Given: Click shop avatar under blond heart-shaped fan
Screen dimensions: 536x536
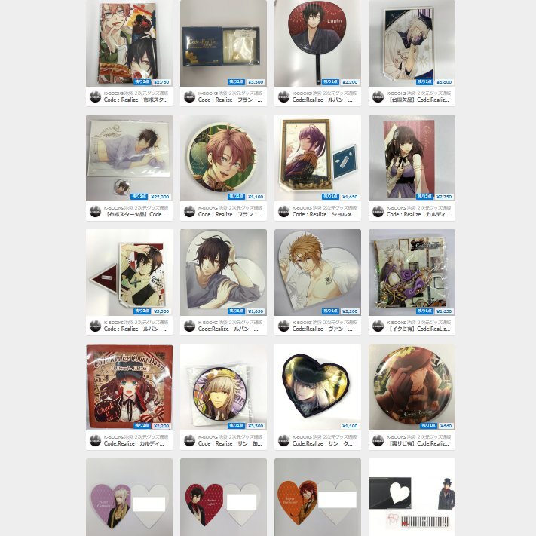Looking at the screenshot, I should point(283,326).
